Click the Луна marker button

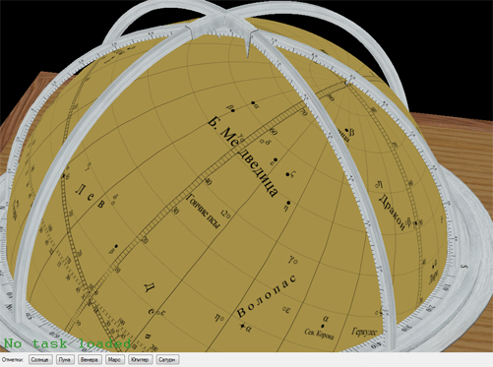point(65,360)
